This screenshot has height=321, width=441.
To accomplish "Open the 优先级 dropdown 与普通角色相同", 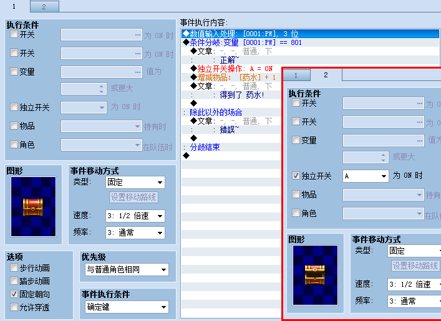I will 127,269.
